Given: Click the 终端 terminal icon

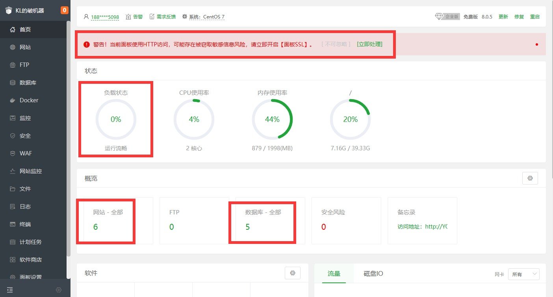Looking at the screenshot, I should pos(13,224).
